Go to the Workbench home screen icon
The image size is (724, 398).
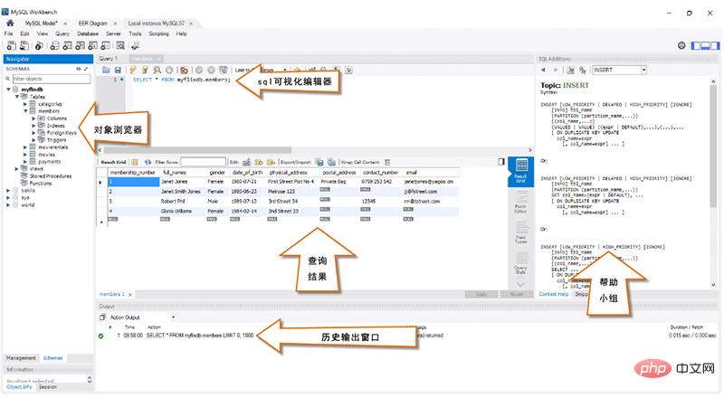(x=10, y=24)
